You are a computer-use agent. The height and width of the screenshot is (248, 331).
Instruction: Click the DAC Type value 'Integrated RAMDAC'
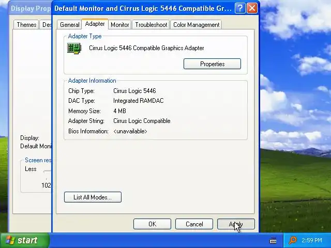[138, 101]
